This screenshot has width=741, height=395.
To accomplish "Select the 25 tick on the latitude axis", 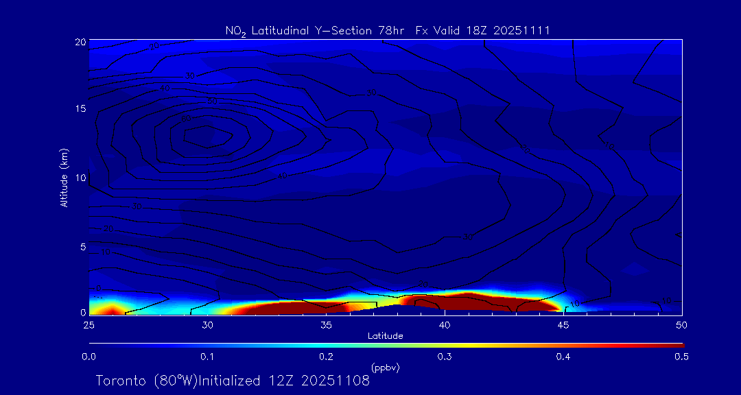I will 89,324.
